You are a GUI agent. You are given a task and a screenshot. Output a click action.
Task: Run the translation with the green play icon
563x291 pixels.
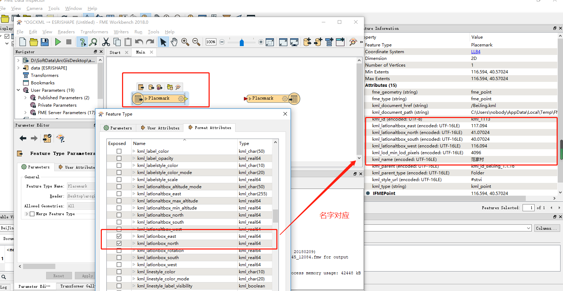tap(58, 42)
